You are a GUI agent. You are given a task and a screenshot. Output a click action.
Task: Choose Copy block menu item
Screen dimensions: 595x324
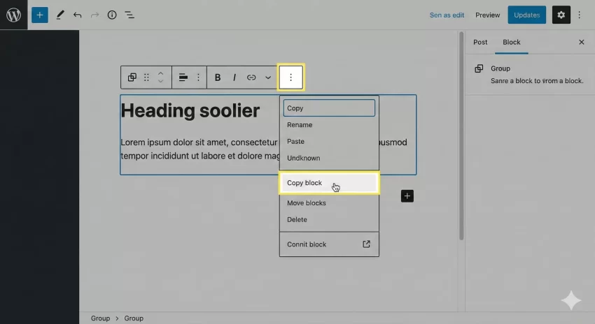(x=329, y=183)
